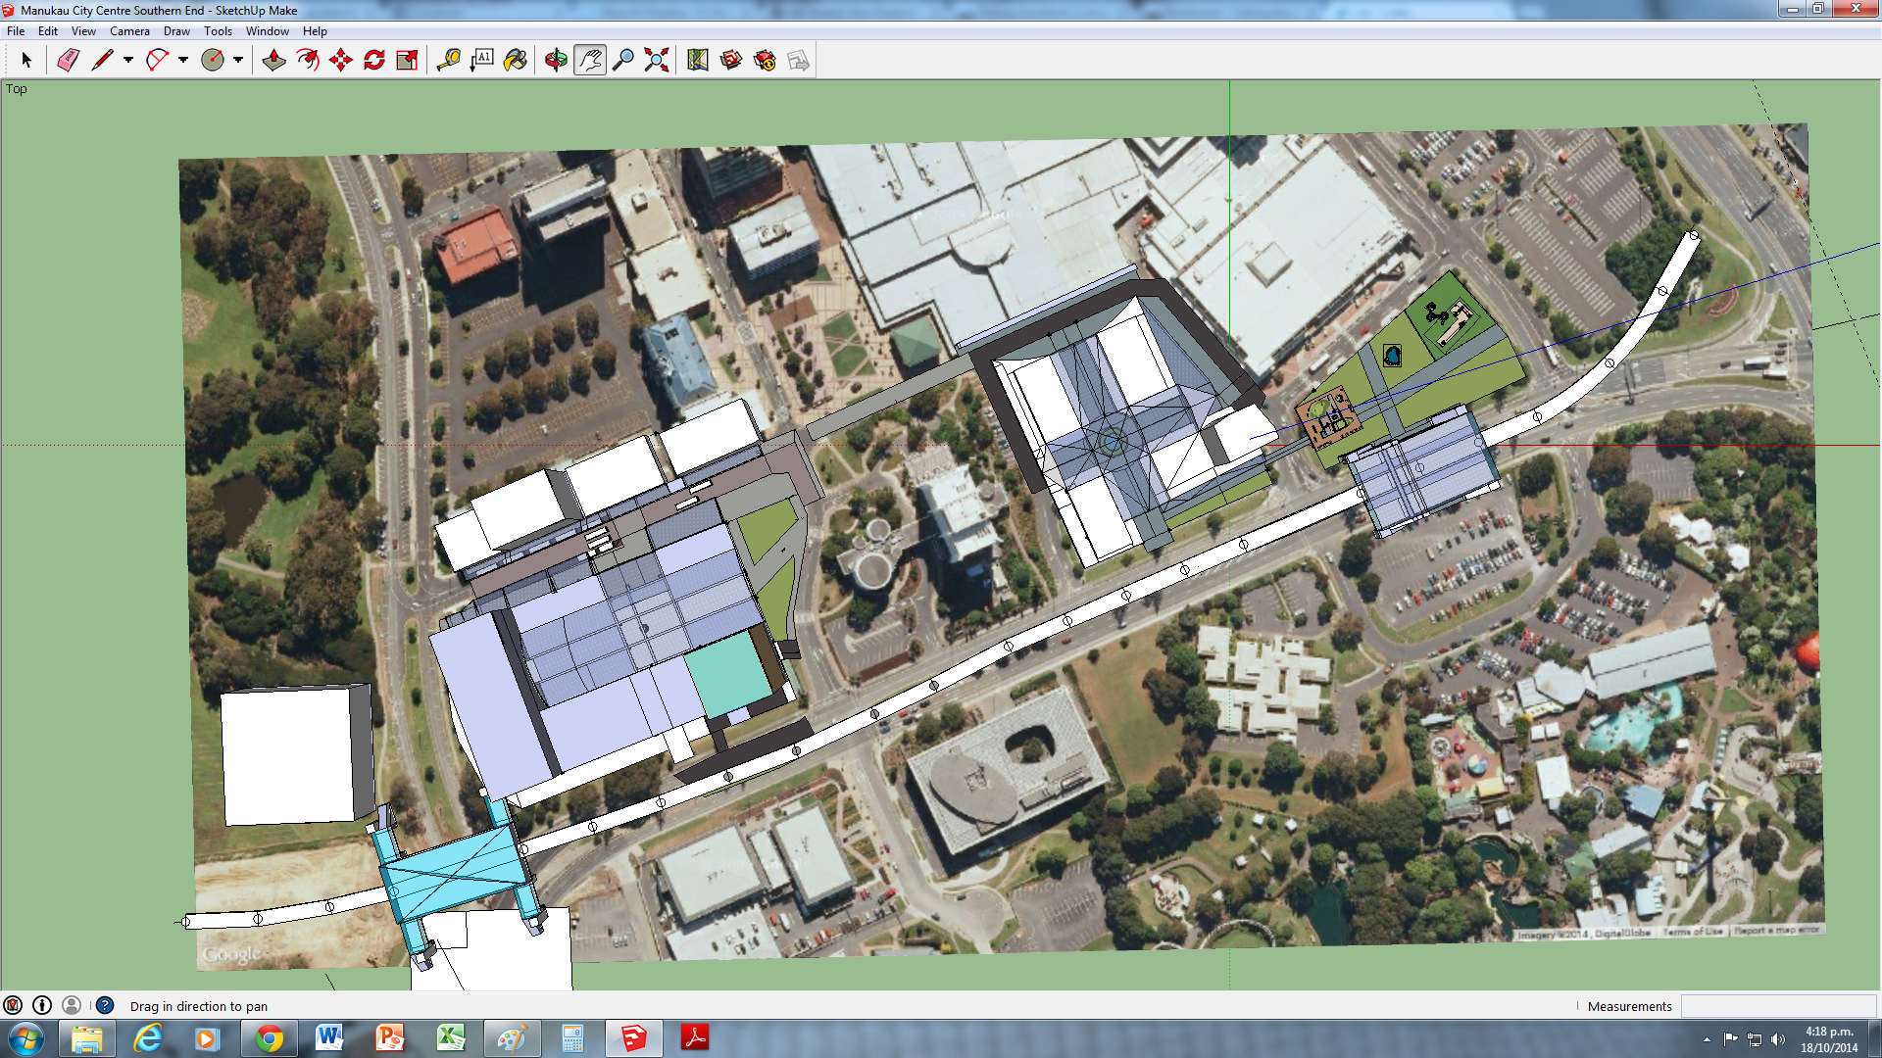The width and height of the screenshot is (1882, 1058).
Task: Select the arrow Select tool
Action: [26, 61]
